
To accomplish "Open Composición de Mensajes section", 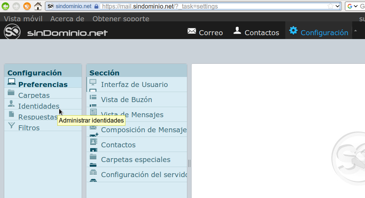I will click(x=144, y=130).
